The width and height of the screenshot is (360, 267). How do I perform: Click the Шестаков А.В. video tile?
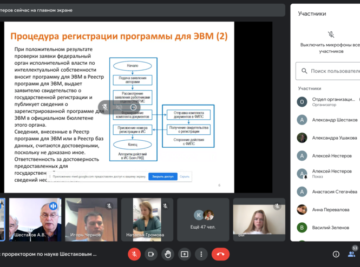pos(35,220)
